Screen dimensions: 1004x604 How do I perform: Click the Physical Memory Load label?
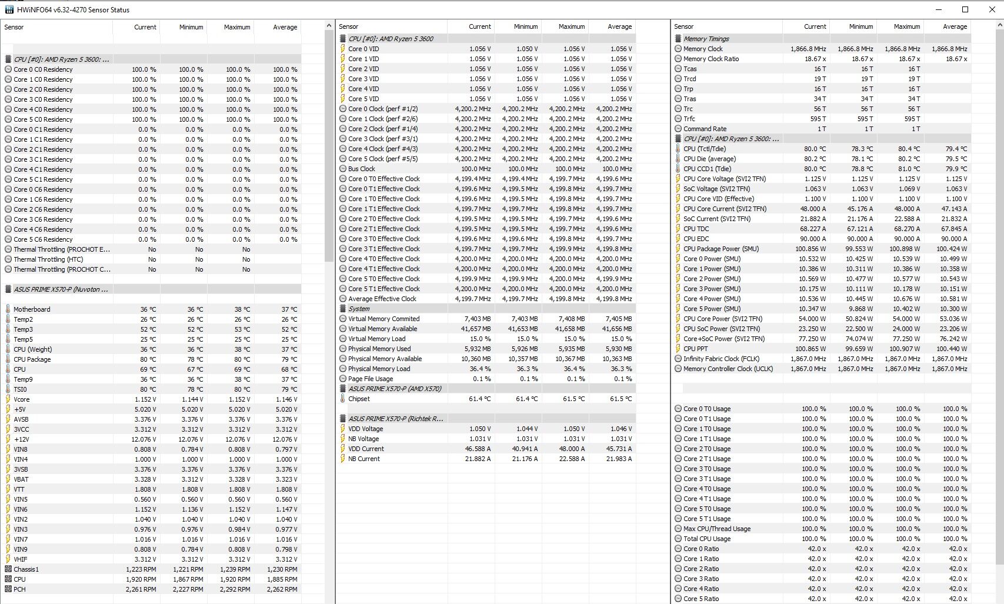379,369
